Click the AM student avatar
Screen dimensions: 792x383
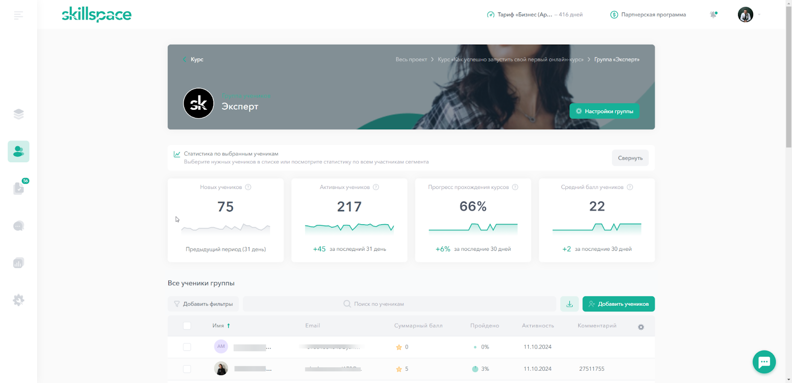(x=221, y=346)
